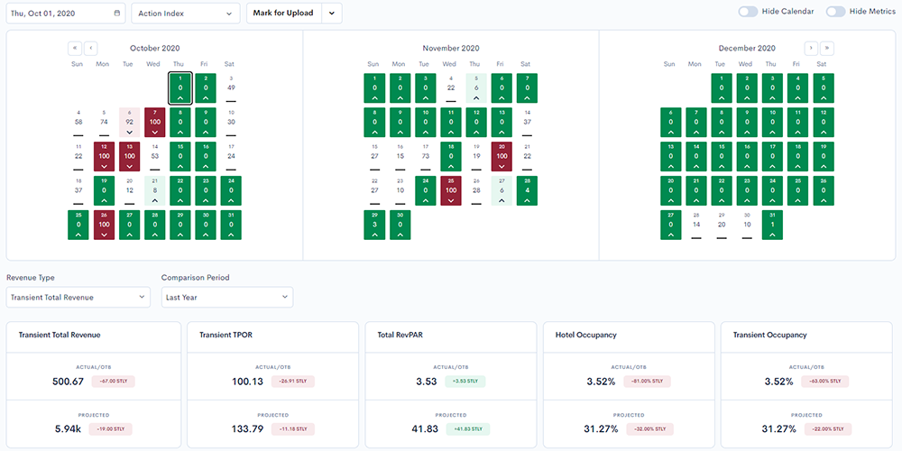Toggle Hide Calendar switch

click(748, 12)
